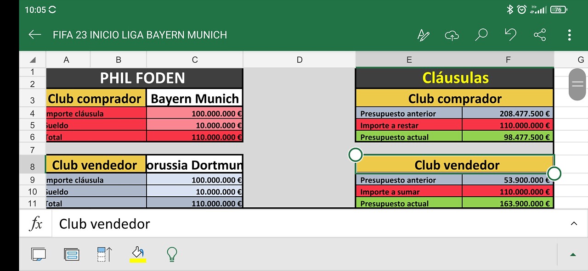Viewport: 588px width, 271px height.
Task: Select the 163.900.000 € cell
Action: click(508, 204)
